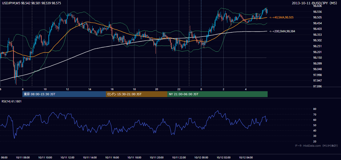Click the 10/12 00:00 time axis label
Image resolution: width=341 pixels, height=160 pixels.
click(x=201, y=158)
